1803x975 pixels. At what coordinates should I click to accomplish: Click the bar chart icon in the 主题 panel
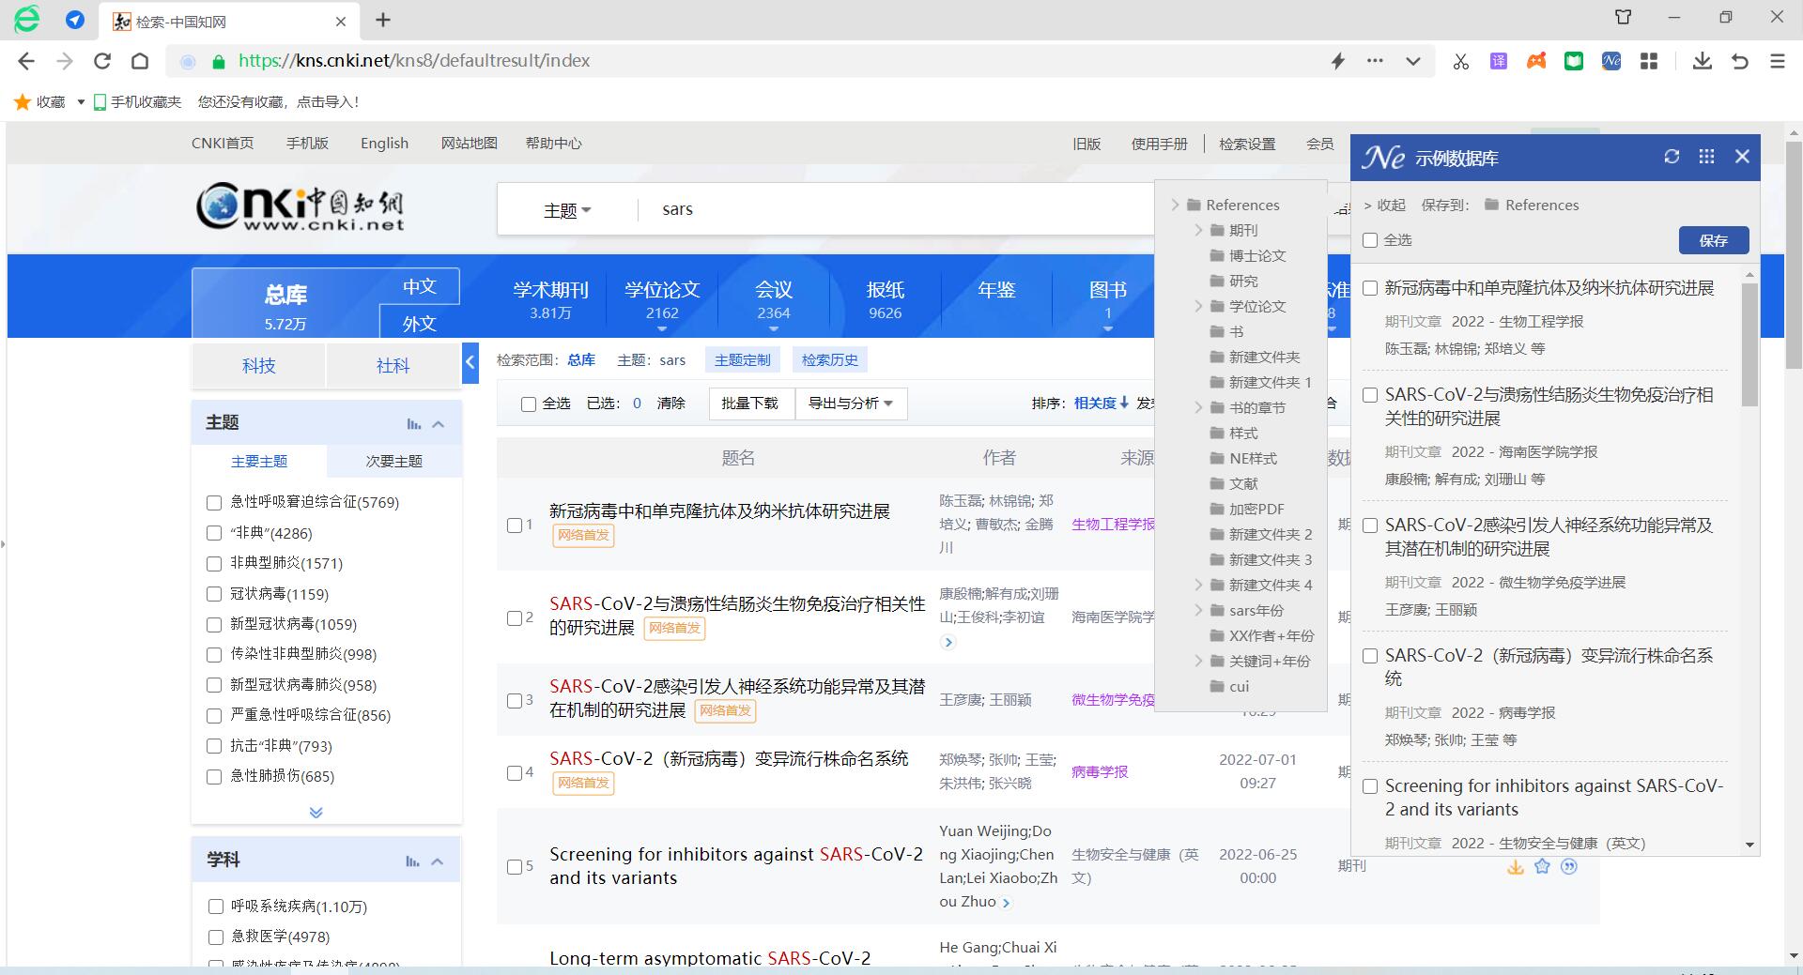click(413, 424)
